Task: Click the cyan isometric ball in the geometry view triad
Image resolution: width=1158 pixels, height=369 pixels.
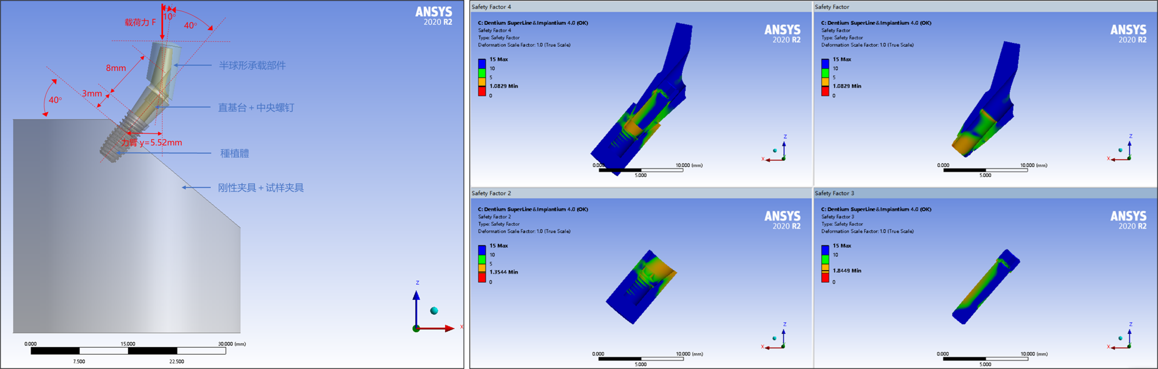Action: coord(434,310)
